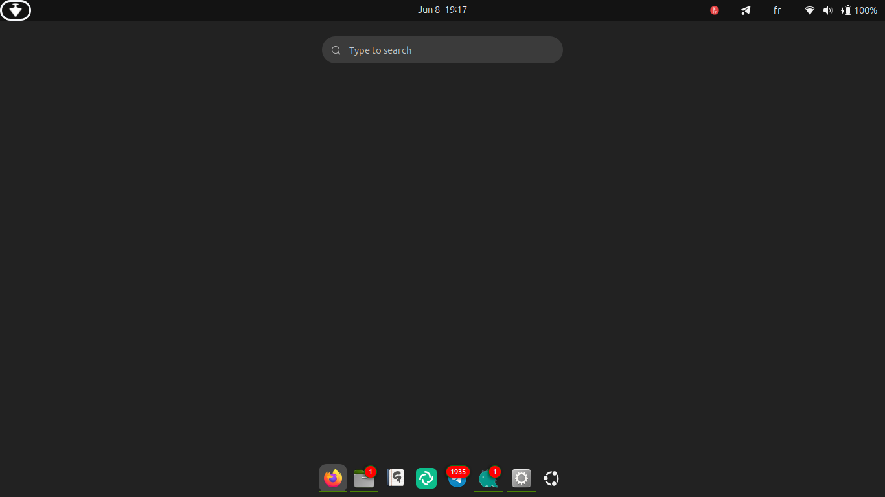
Task: Click the magnifier icon in search bar
Action: pyautogui.click(x=336, y=50)
